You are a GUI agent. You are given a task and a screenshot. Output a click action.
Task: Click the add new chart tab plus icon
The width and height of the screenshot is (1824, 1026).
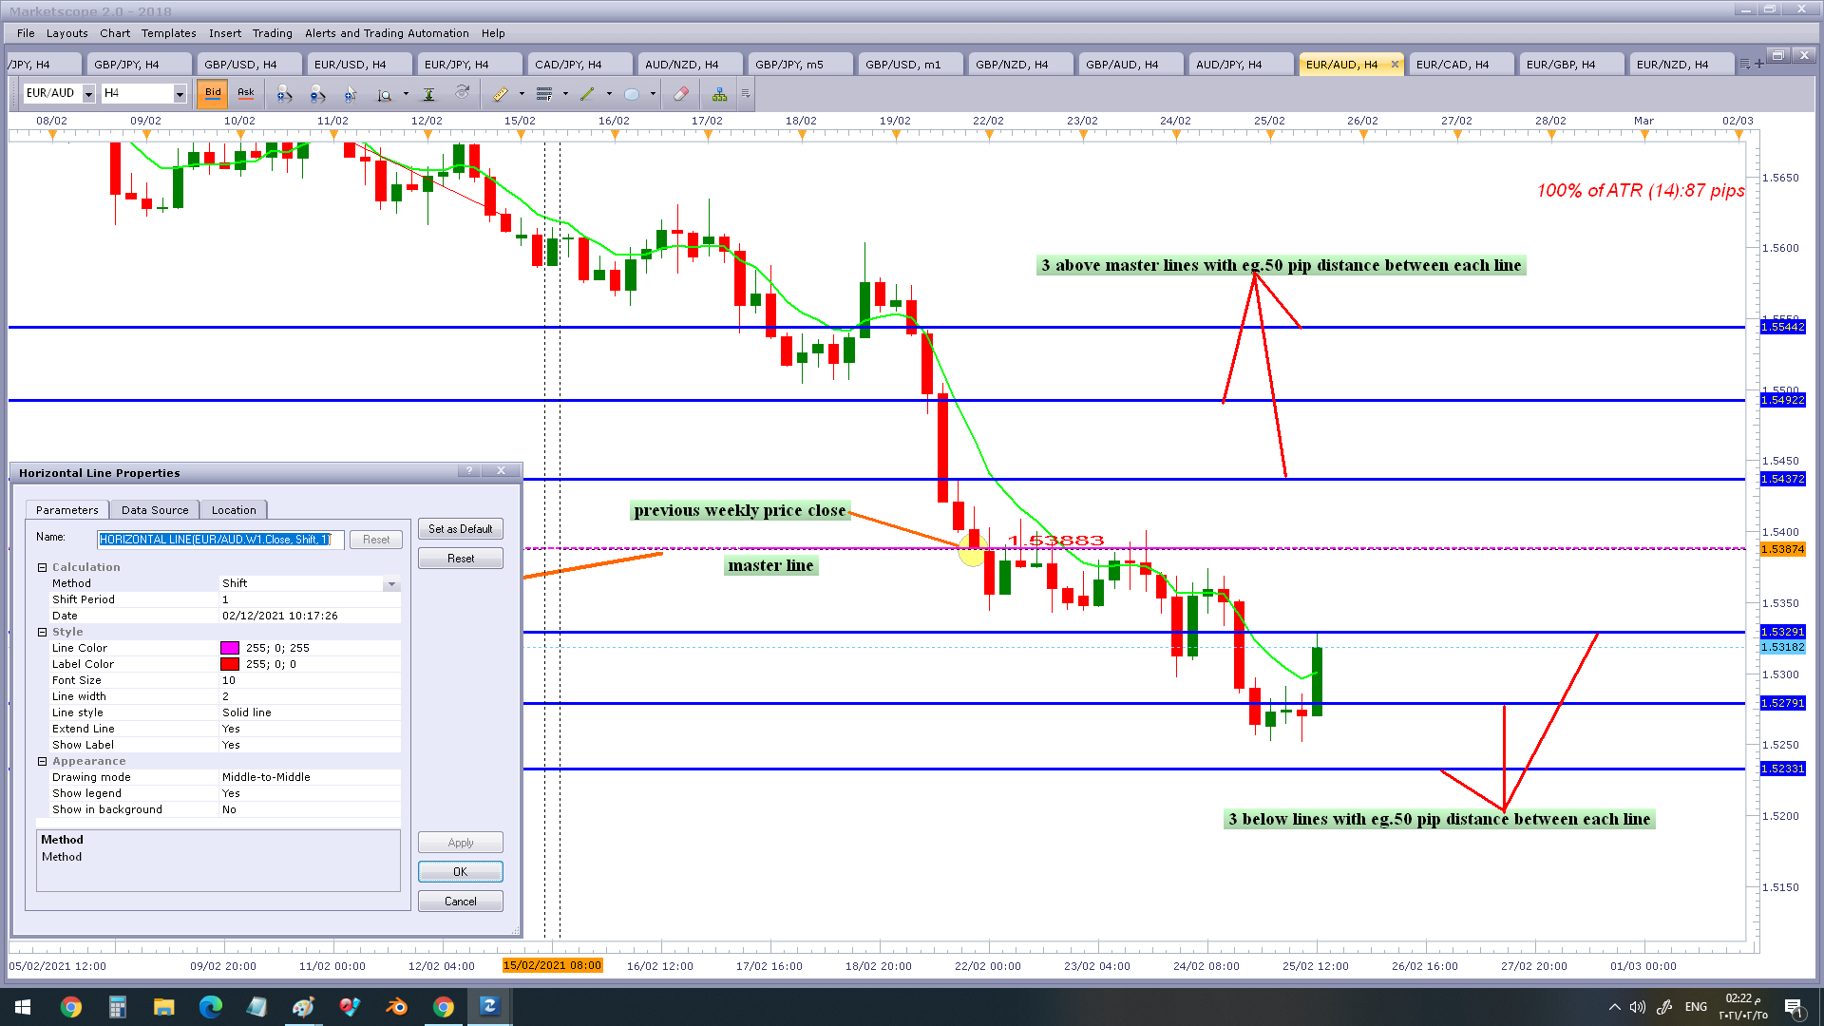click(1759, 64)
